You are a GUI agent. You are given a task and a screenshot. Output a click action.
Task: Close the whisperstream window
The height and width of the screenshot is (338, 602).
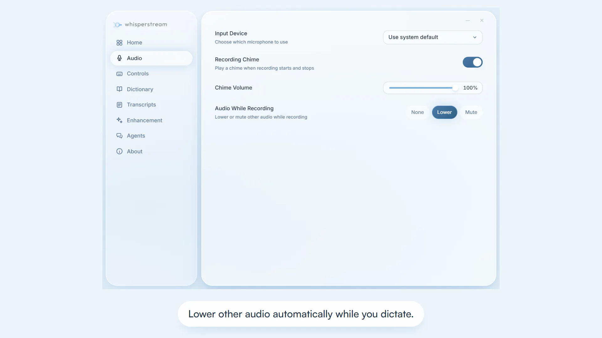point(482,20)
